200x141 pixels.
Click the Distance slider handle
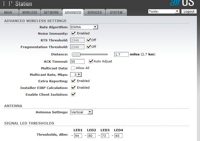tap(76, 55)
